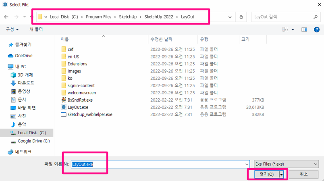Click the 열기(O) button
This screenshot has width=324, height=181.
click(267, 175)
